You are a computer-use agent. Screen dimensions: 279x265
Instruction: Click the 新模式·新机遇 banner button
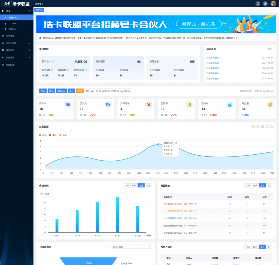[199, 24]
